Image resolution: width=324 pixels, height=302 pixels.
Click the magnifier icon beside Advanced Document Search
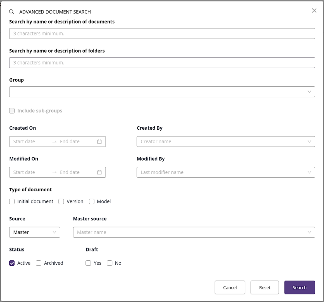(x=11, y=12)
